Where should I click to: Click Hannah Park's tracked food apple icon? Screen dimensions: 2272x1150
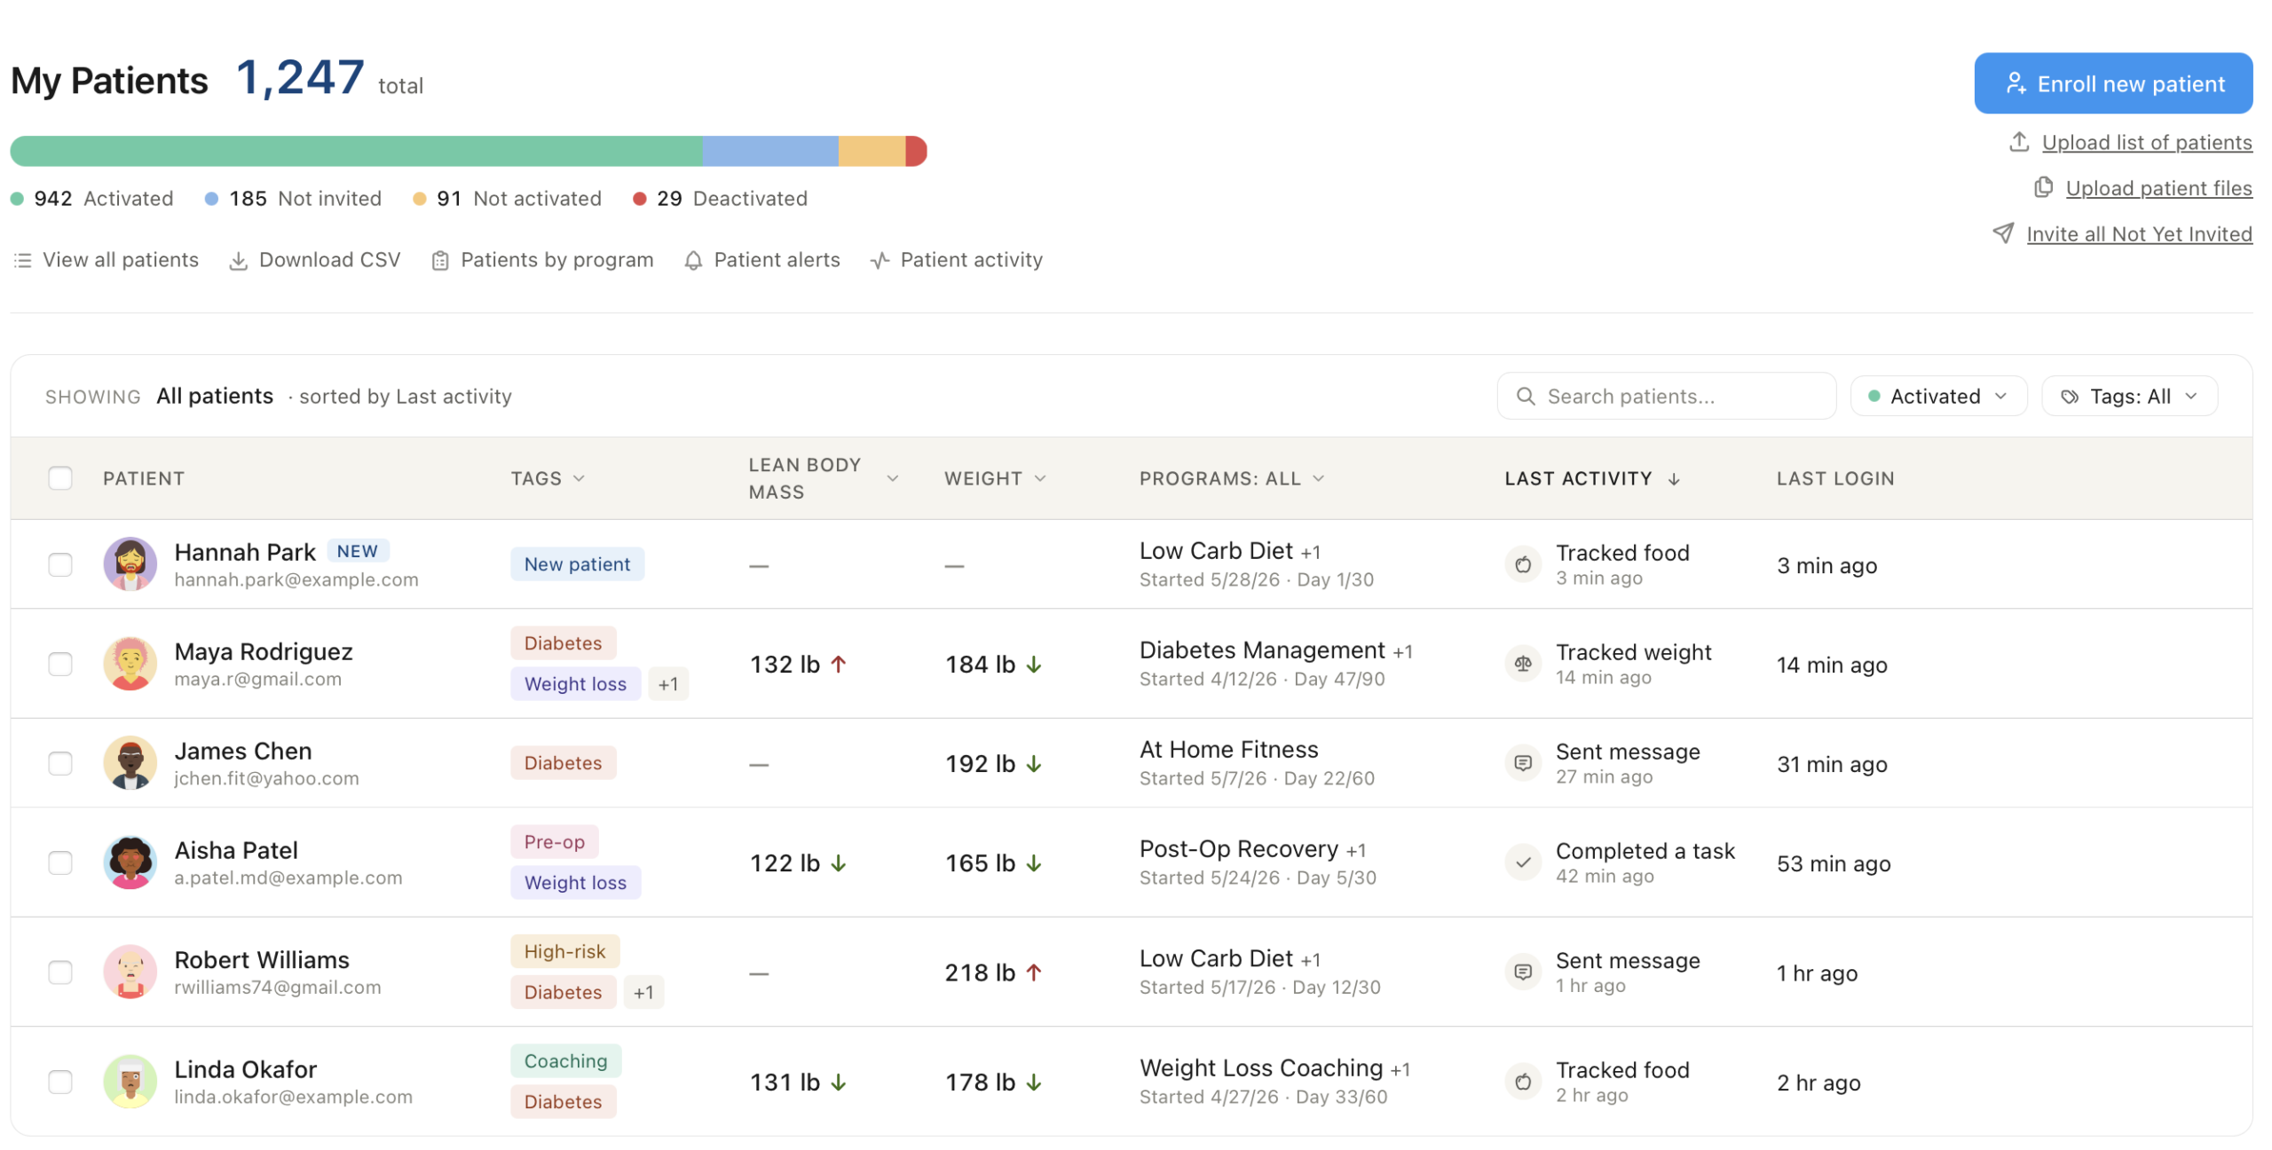(1523, 564)
